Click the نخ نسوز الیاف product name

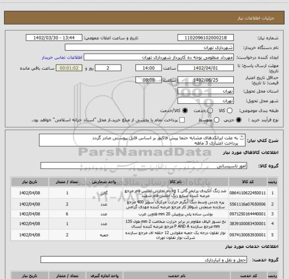176,224
